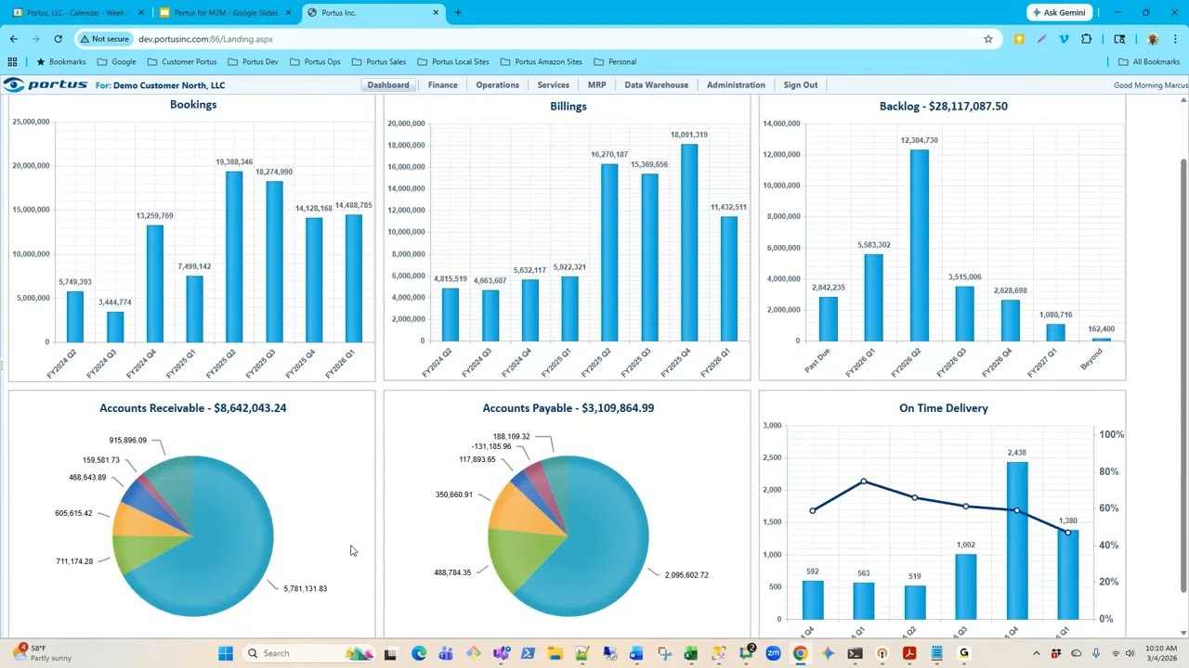Click the FY2025 Q4 Billings bar 18,091,319
1189x668 pixels.
point(688,242)
